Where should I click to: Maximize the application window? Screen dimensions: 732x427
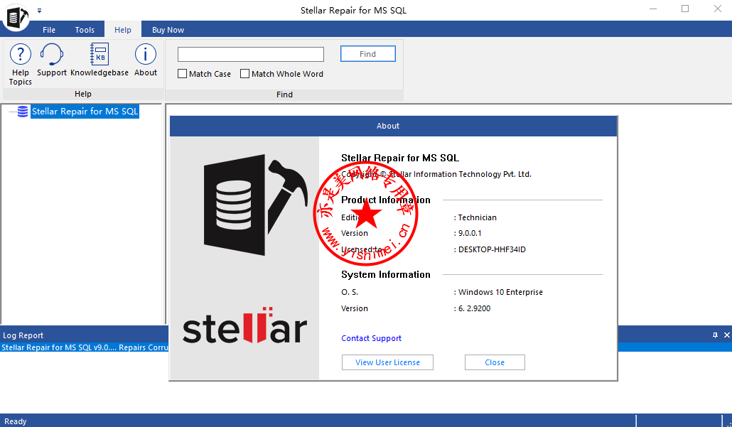pyautogui.click(x=685, y=9)
